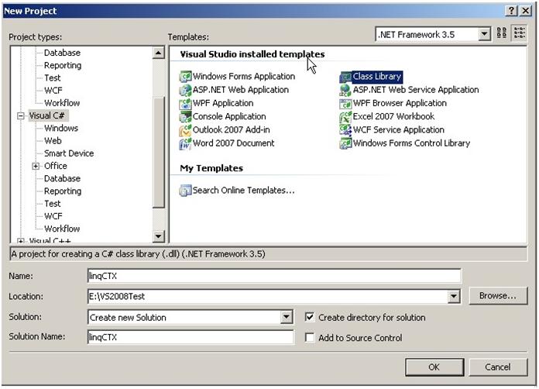Select the 'Console Application' template label
The height and width of the screenshot is (389, 539).
click(229, 116)
